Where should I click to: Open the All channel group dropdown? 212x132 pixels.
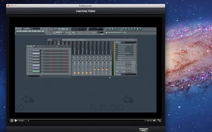33,76
